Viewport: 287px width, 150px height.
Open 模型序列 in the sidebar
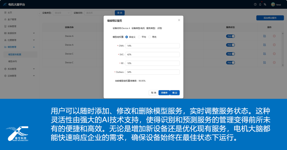pos(15,61)
